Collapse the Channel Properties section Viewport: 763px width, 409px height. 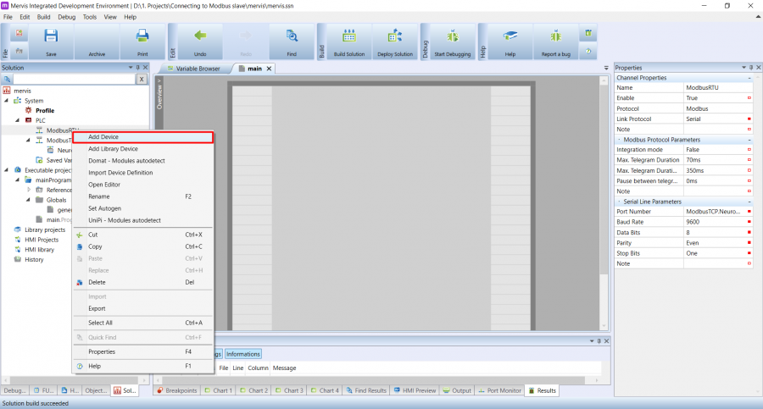pos(749,78)
